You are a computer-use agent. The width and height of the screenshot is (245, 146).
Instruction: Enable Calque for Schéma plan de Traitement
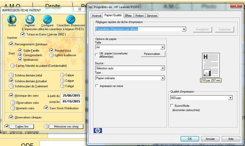(62, 86)
